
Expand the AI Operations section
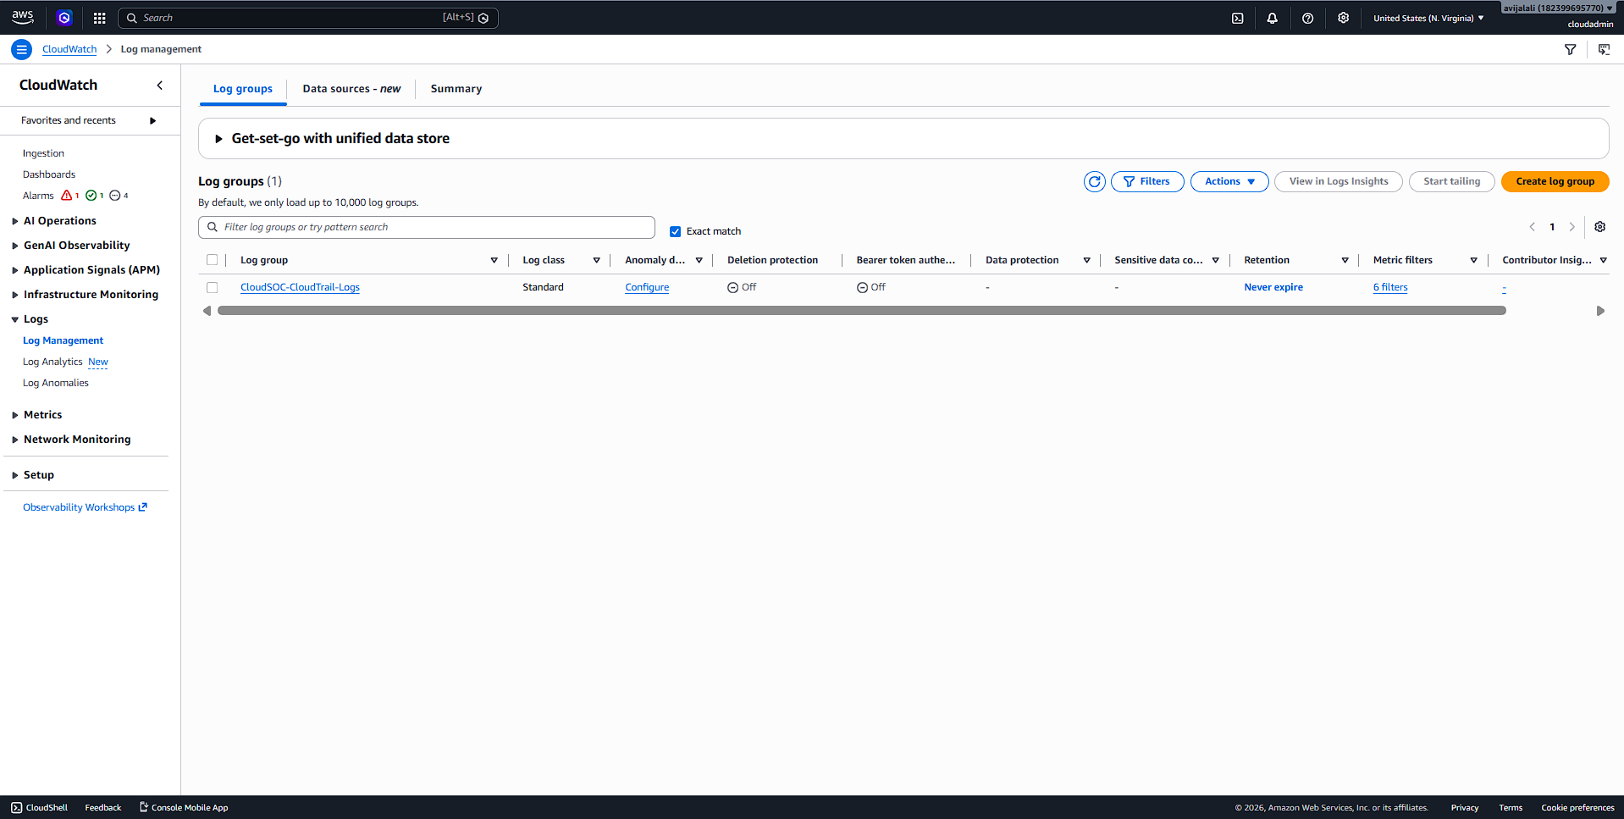15,221
